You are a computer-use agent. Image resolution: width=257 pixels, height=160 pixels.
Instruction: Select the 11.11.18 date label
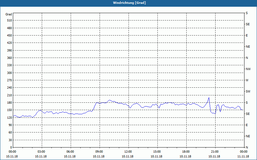[243, 156]
